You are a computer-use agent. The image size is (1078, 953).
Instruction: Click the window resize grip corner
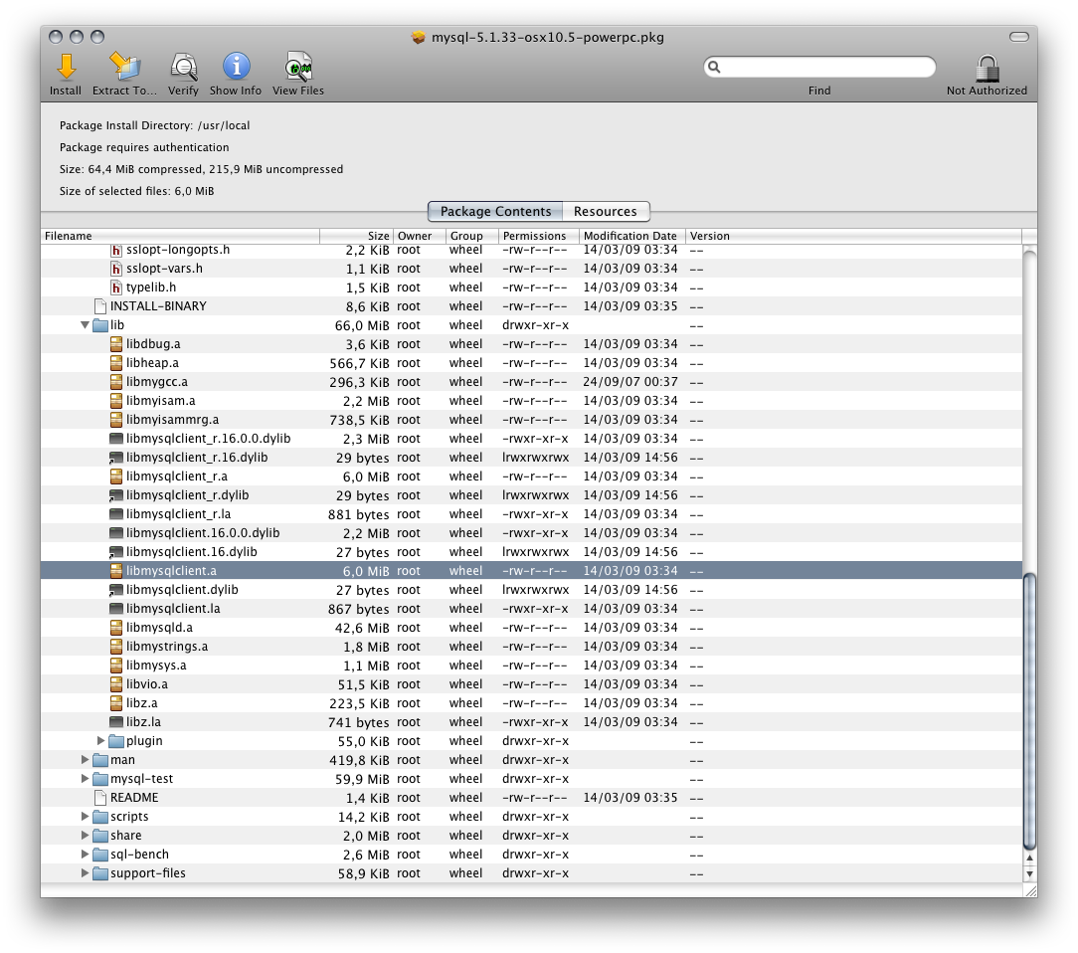click(x=1030, y=890)
